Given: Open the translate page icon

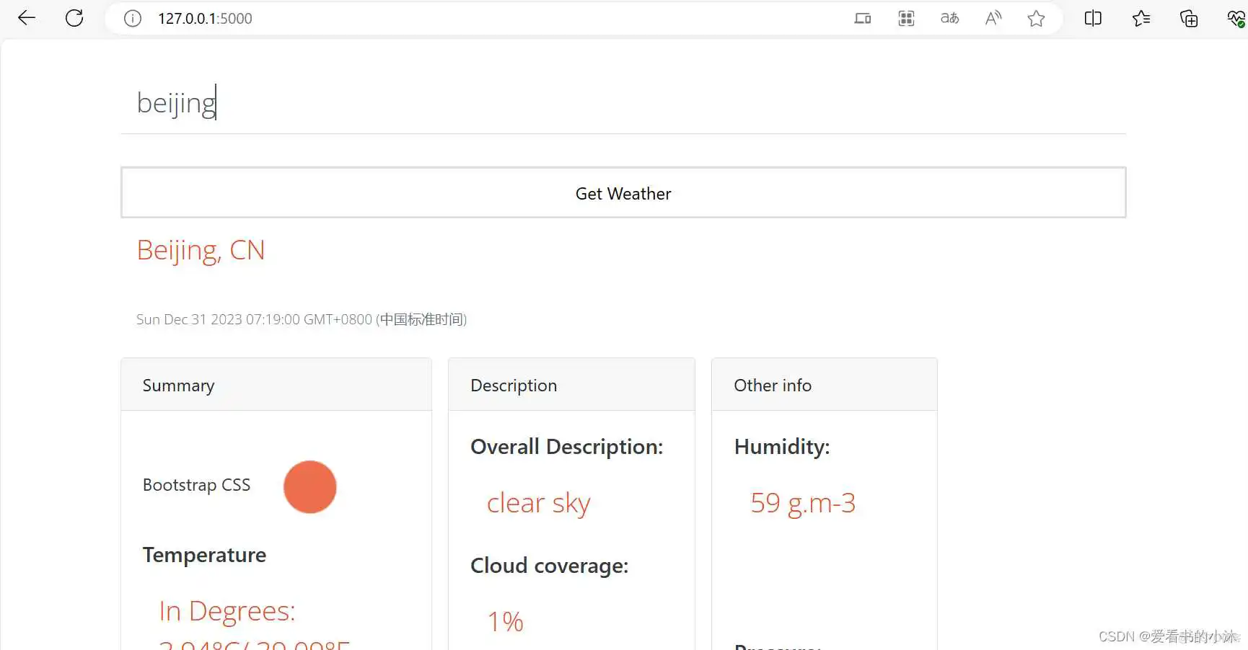Looking at the screenshot, I should pyautogui.click(x=949, y=19).
